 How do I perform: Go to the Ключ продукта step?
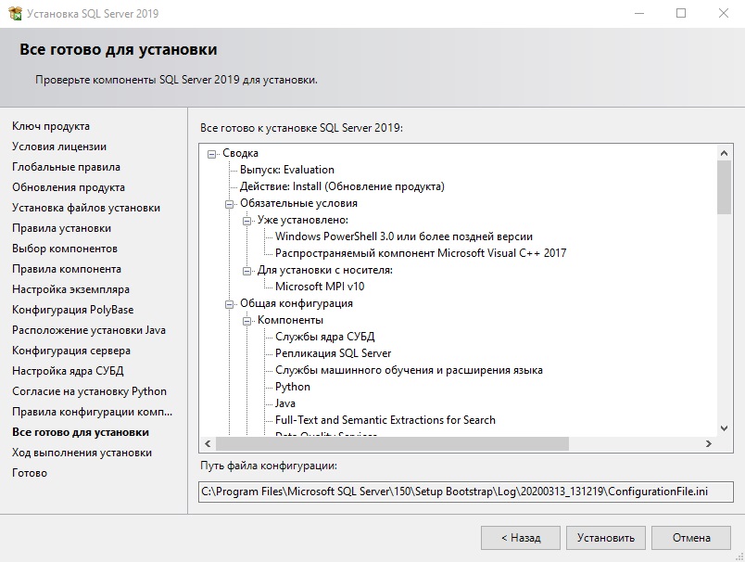pos(51,126)
